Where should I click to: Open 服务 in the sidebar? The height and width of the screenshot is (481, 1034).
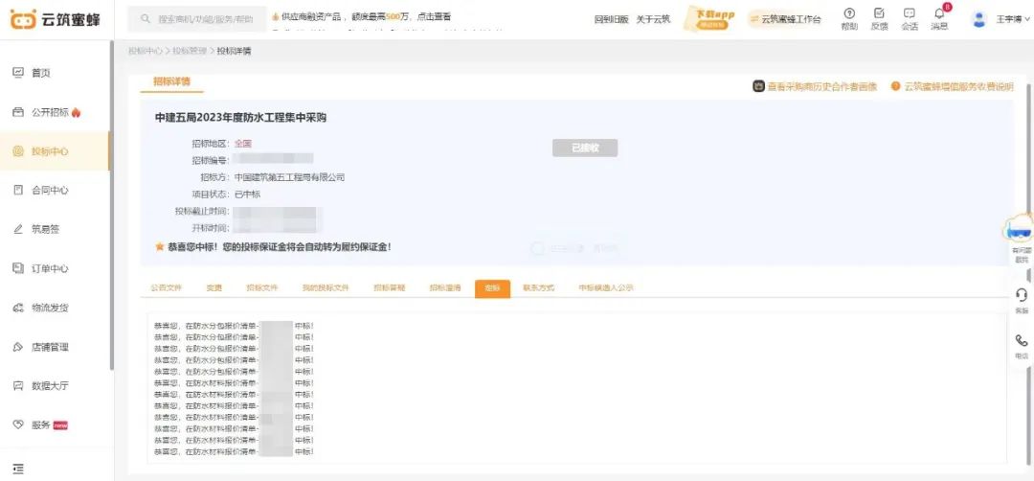coord(41,424)
